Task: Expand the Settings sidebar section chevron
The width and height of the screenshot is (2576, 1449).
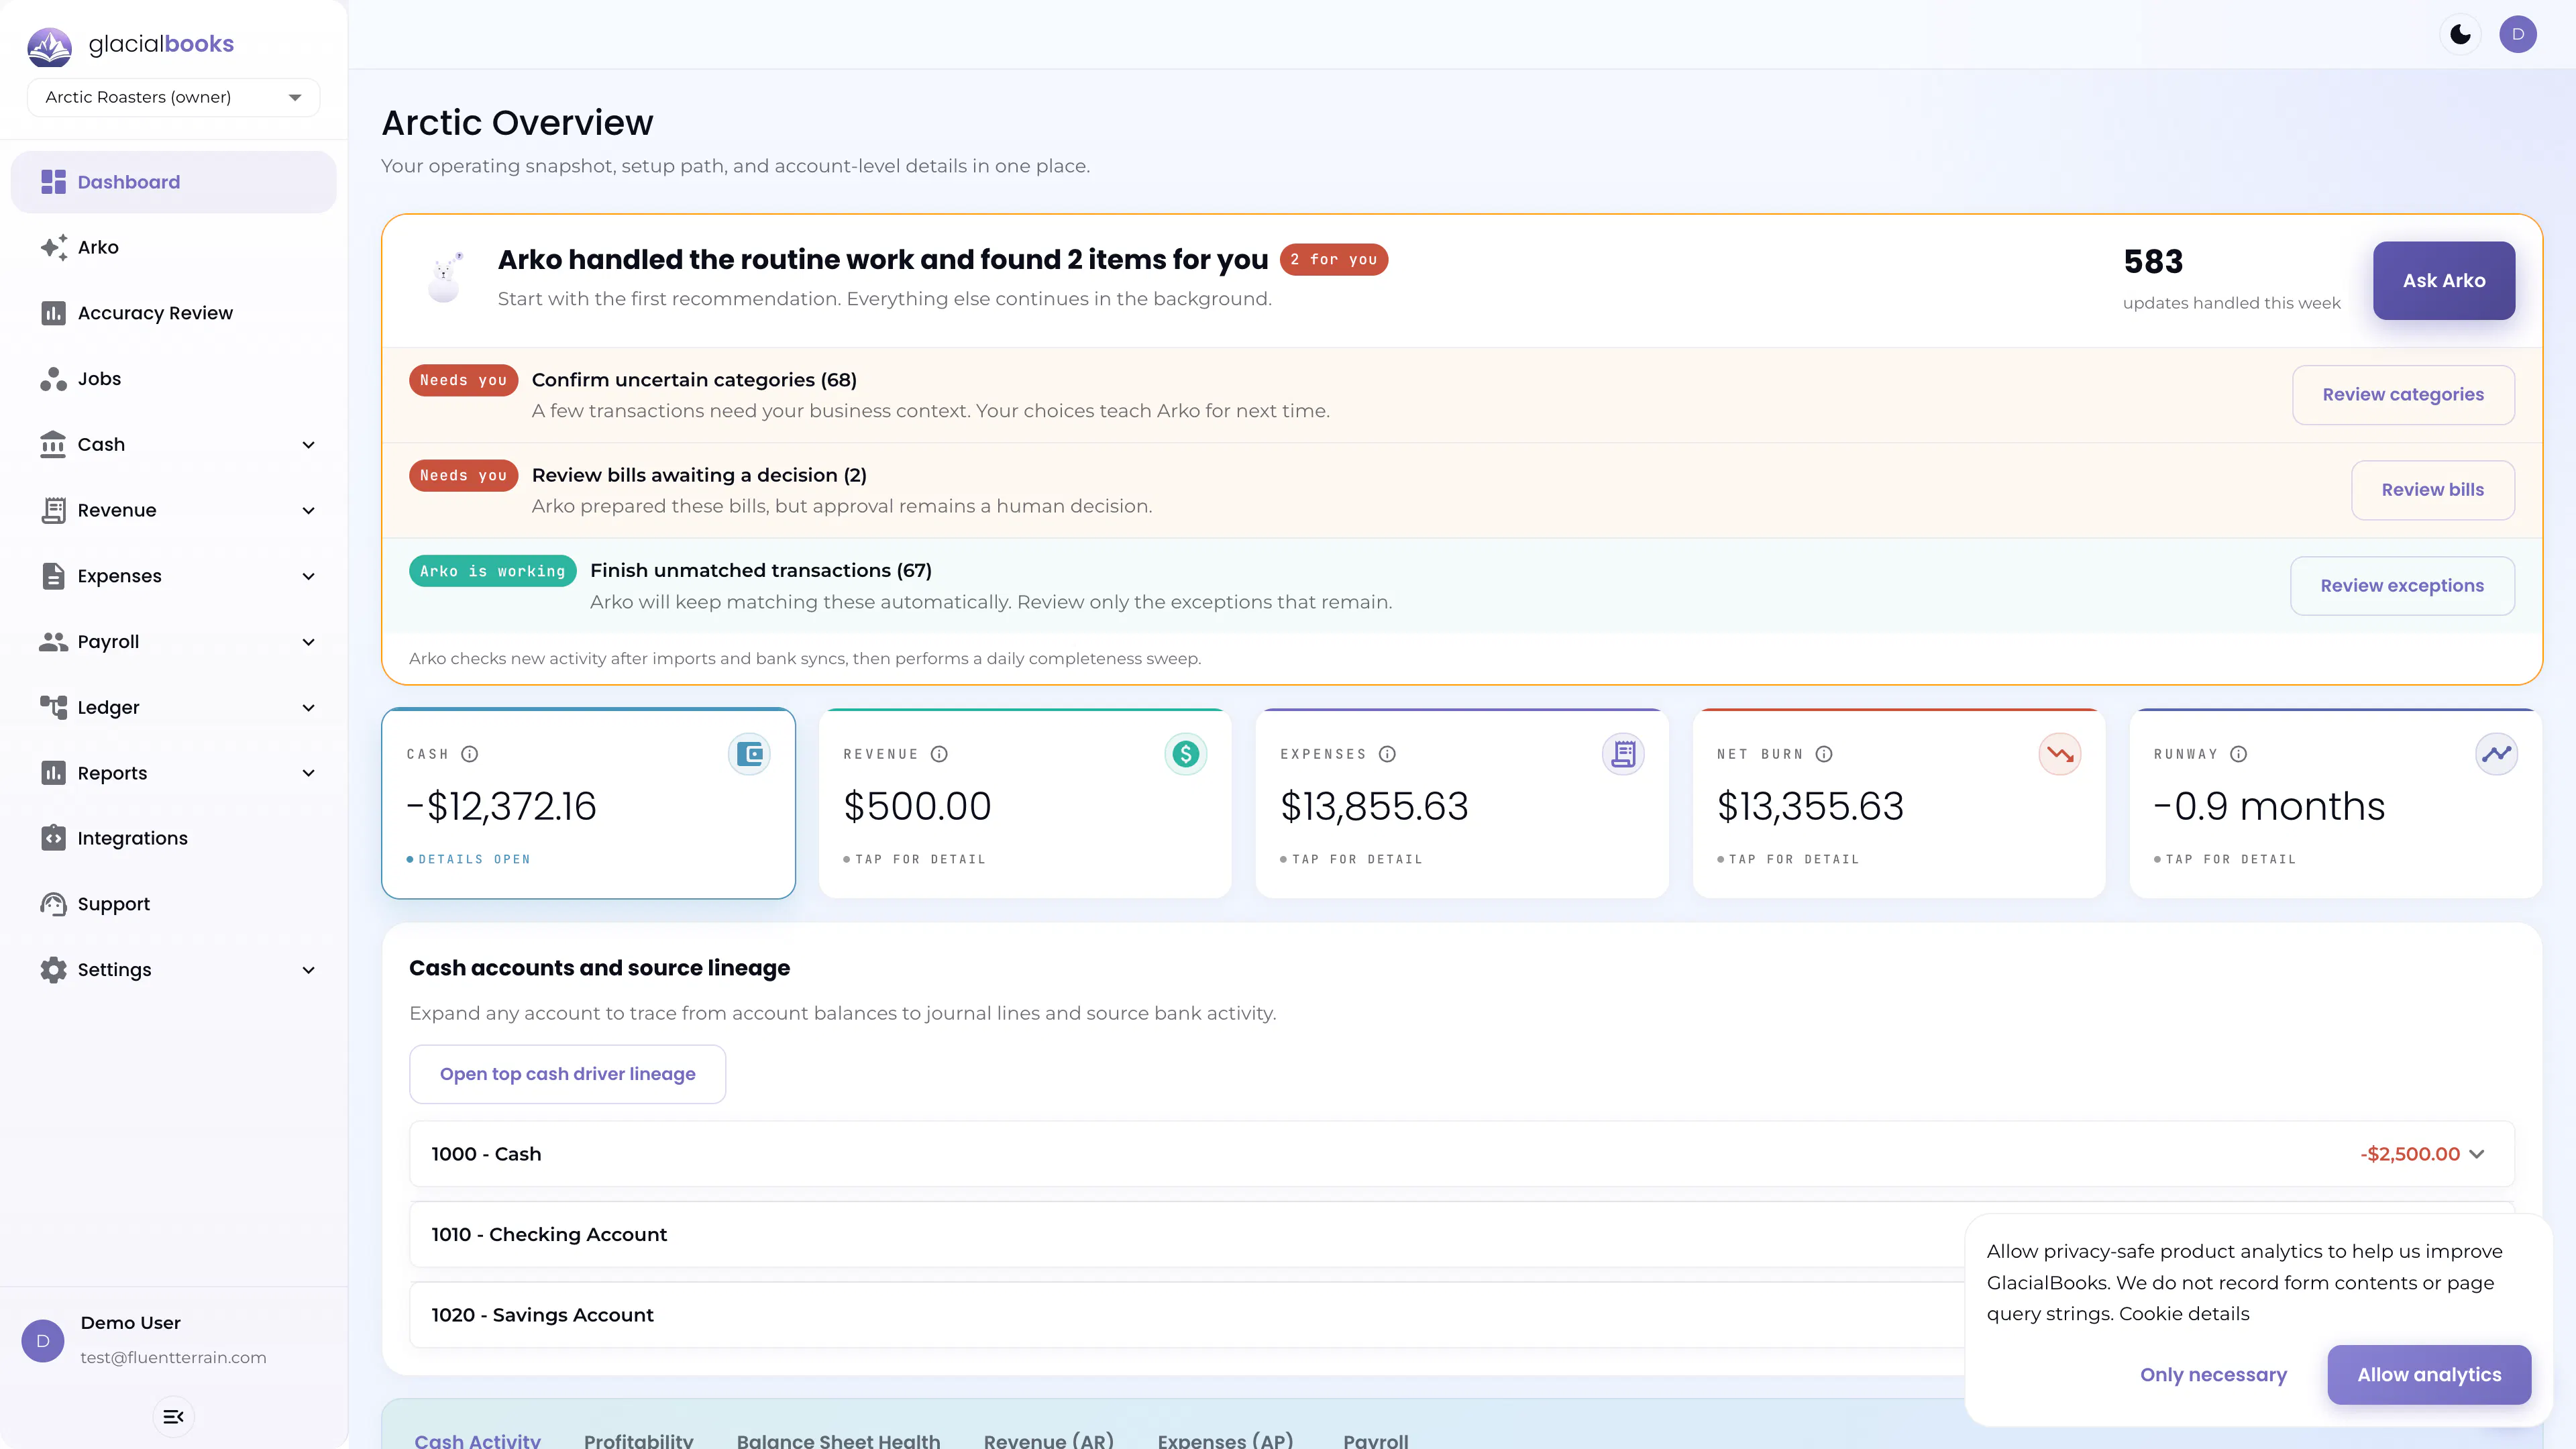Action: point(309,970)
